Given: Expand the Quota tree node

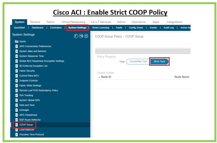Looking at the screenshot, I should click(x=13, y=41).
